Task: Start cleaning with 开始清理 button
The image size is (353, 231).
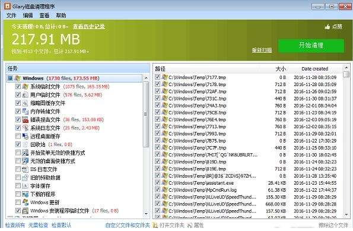Action: (x=311, y=46)
